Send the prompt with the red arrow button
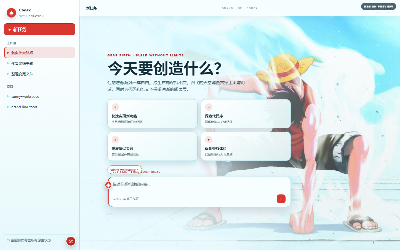Image resolution: width=400 pixels, height=250 pixels. (281, 199)
